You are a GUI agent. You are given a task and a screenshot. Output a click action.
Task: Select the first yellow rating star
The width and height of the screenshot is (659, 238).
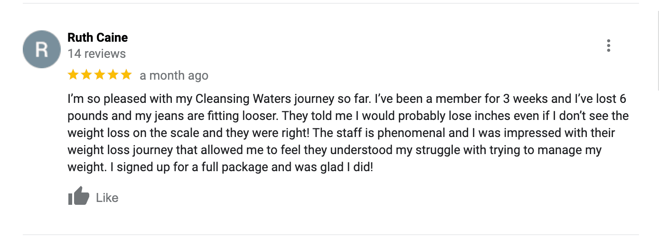coord(73,75)
